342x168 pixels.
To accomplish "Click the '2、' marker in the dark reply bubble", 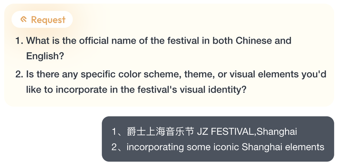I will click(x=118, y=147).
